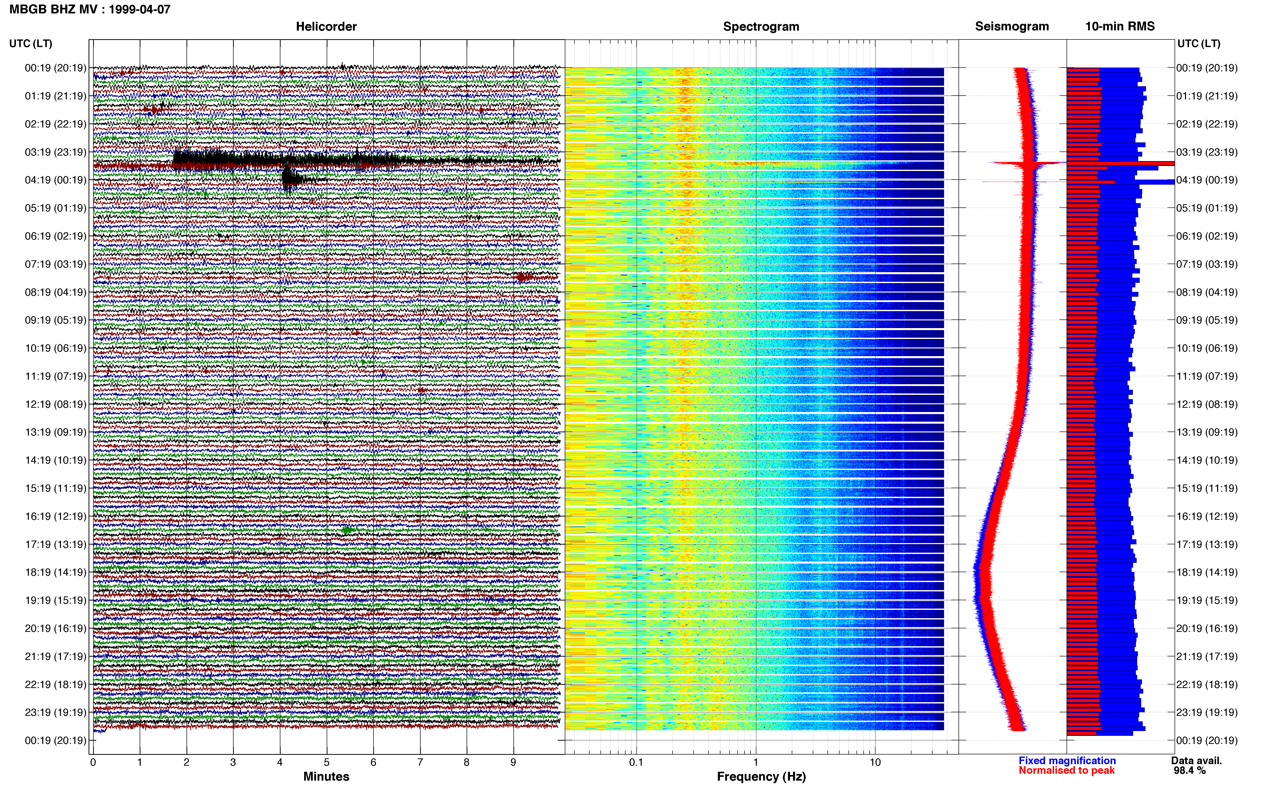This screenshot has height=794, width=1270.
Task: Click the 'Minutes' axis label
Action: coord(326,777)
